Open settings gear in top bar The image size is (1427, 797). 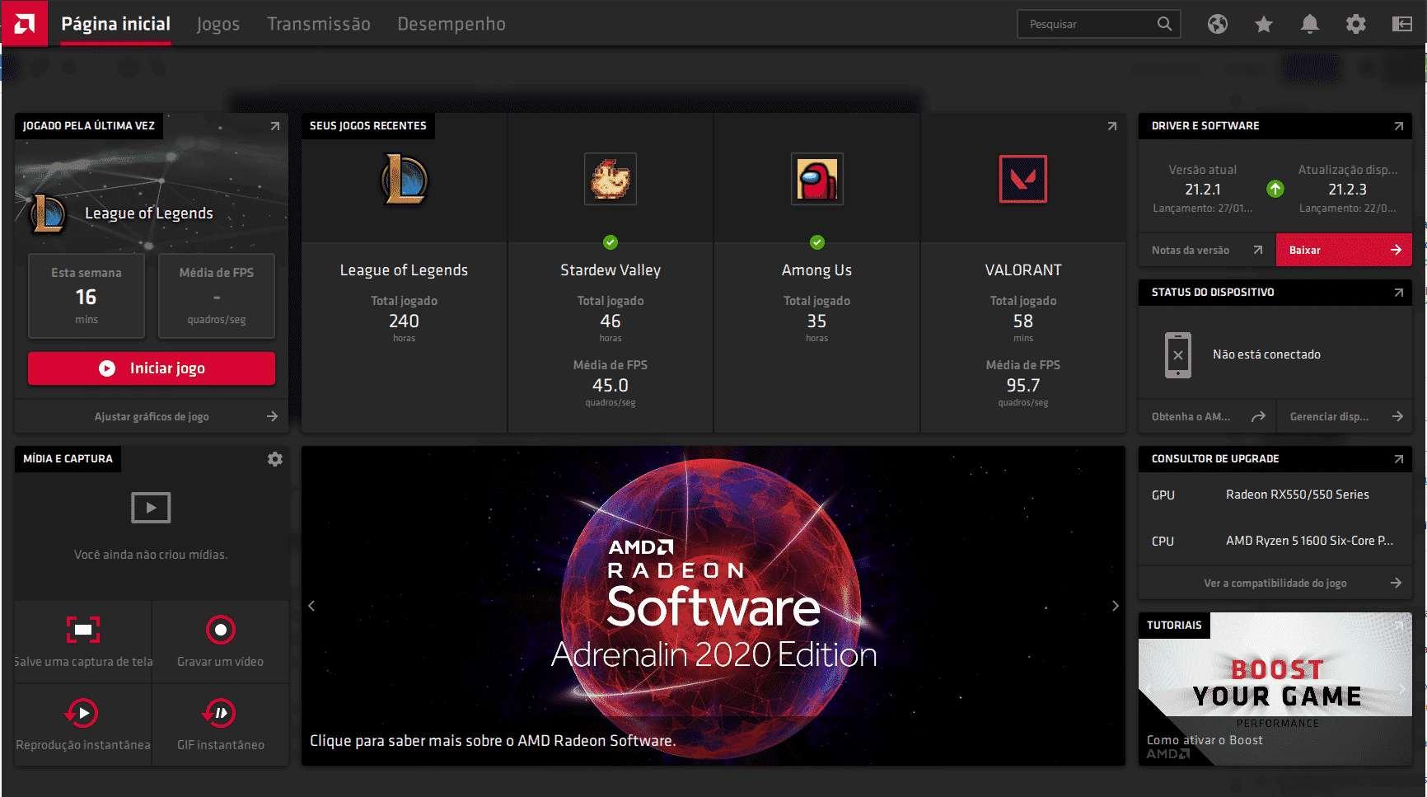[x=1356, y=24]
